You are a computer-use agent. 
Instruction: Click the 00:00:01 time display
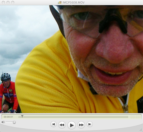[8, 117]
